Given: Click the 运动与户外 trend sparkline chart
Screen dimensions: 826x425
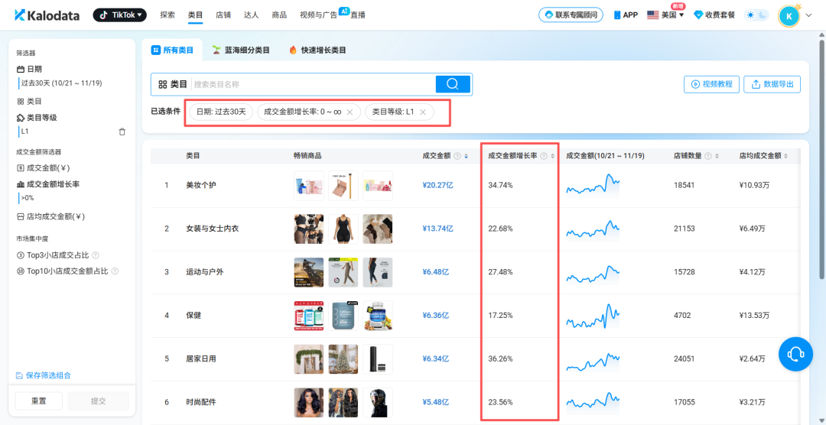Looking at the screenshot, I should click(593, 274).
